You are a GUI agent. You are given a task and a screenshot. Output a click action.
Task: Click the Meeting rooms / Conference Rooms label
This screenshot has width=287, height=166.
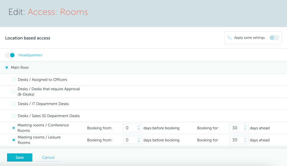pyautogui.click(x=43, y=128)
